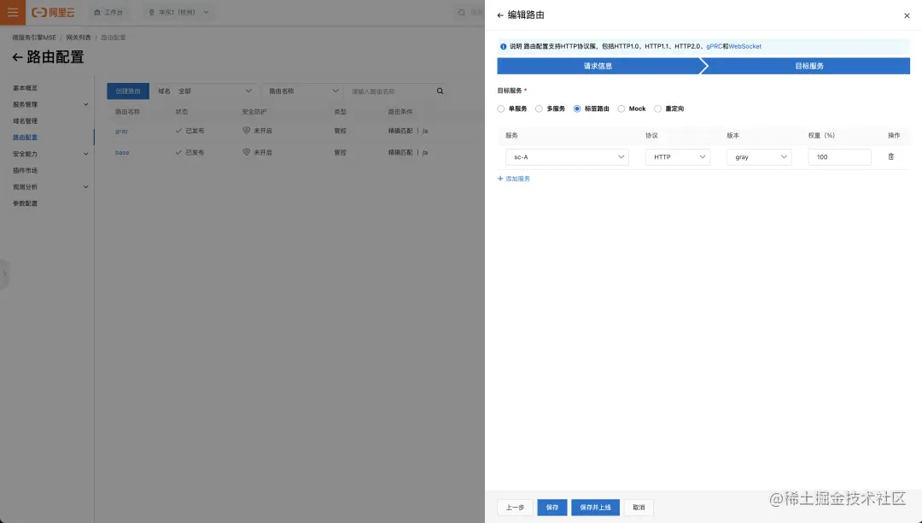
Task: Open the 域名 全部 filter dropdown
Action: pyautogui.click(x=205, y=91)
